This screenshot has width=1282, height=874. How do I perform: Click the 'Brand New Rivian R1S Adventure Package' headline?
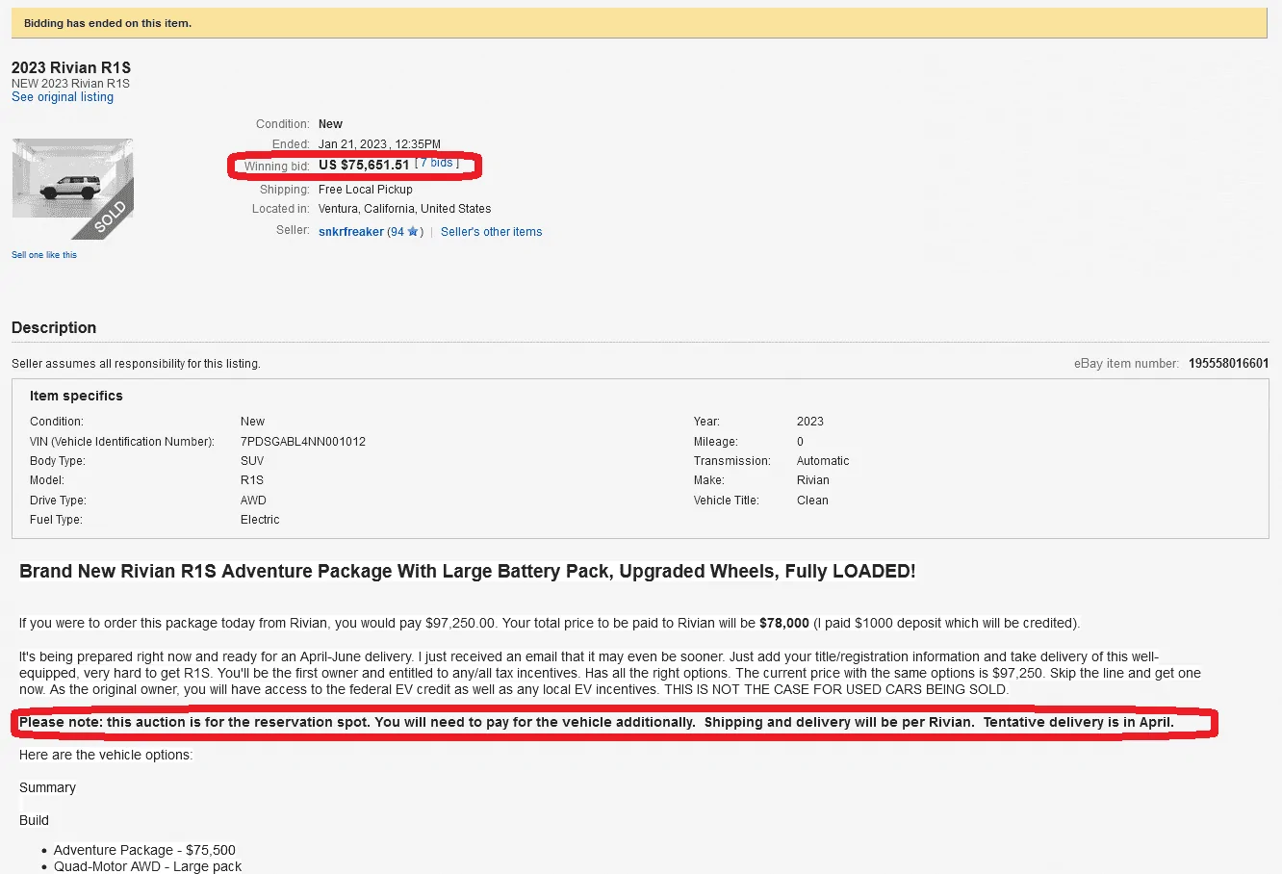click(x=468, y=572)
